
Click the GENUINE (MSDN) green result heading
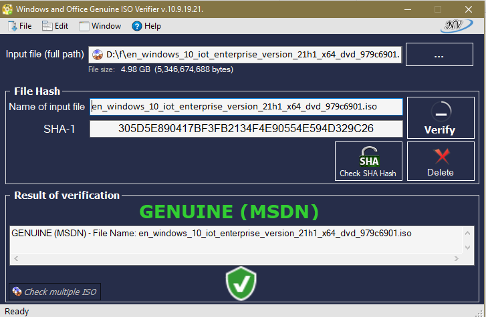229,212
